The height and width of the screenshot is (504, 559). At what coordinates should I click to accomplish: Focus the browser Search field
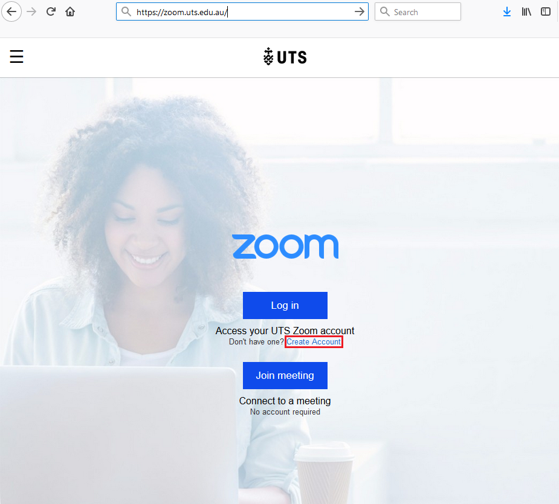[418, 11]
